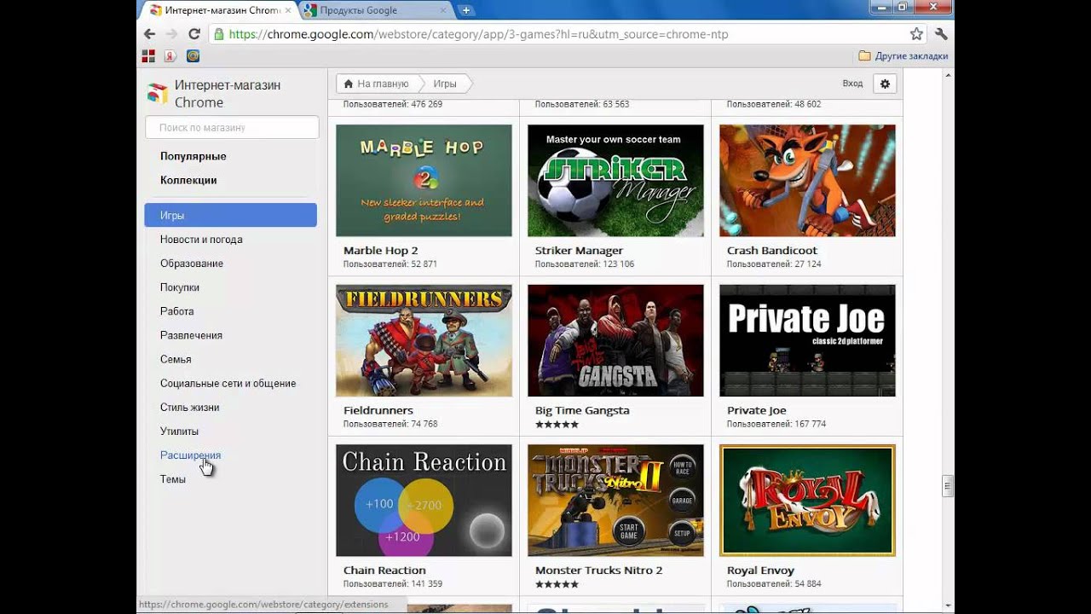Open the Fieldrunners thumbnail

pyautogui.click(x=424, y=340)
